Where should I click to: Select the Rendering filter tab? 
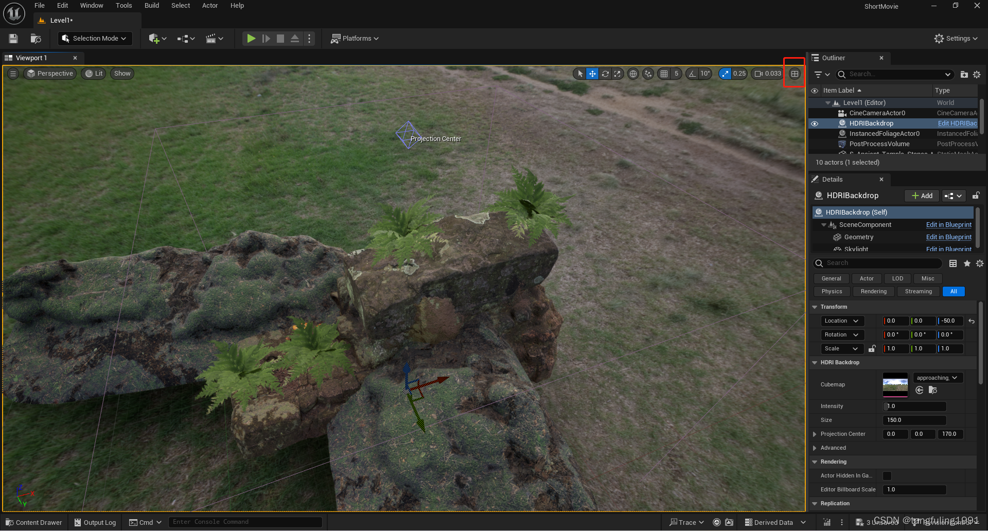(x=874, y=292)
